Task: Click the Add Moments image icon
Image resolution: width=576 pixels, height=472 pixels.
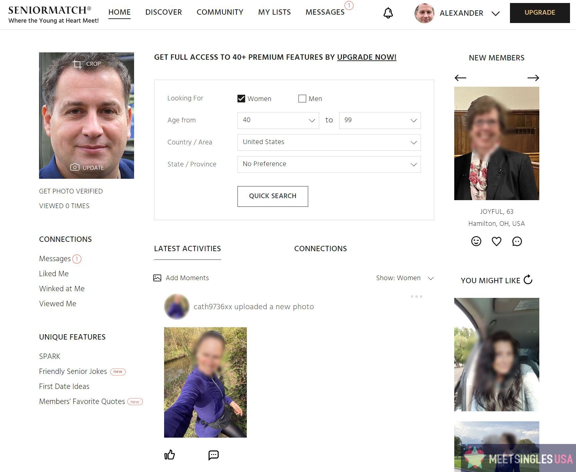Action: pyautogui.click(x=157, y=278)
